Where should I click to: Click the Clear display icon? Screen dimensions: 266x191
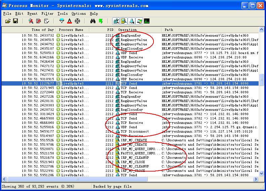point(46,21)
